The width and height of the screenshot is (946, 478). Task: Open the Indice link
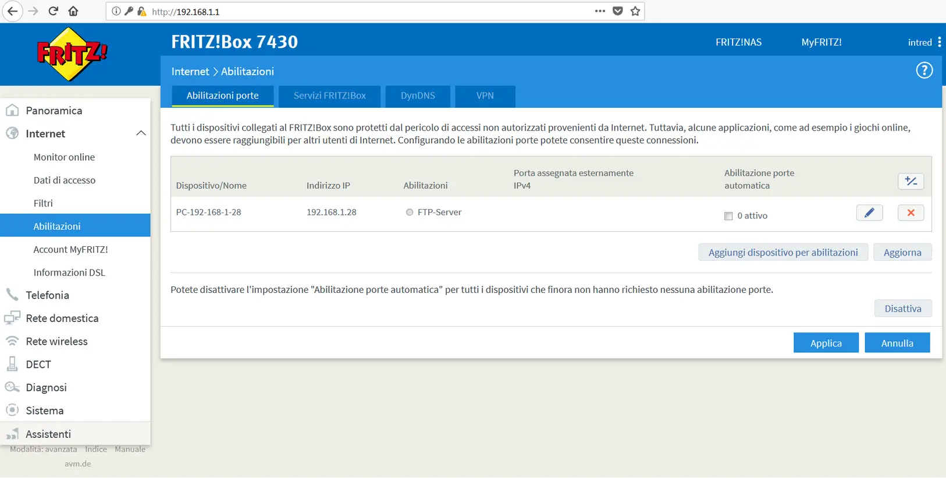coord(96,449)
